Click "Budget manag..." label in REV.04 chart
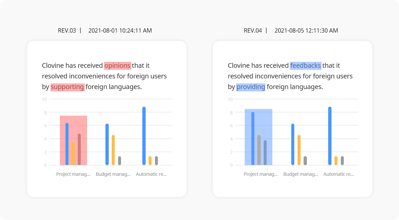Viewport: 399px width, 220px height. tap(301, 174)
